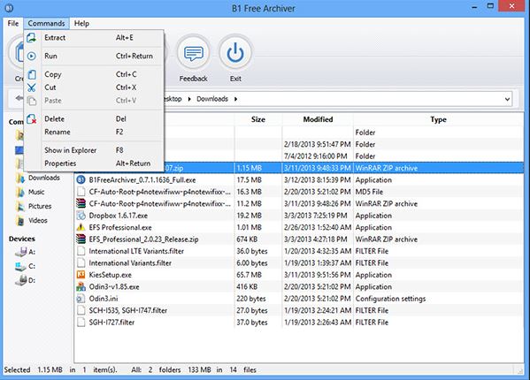The width and height of the screenshot is (530, 380).
Task: Click the Extract icon in Commands menu
Action: tap(32, 38)
